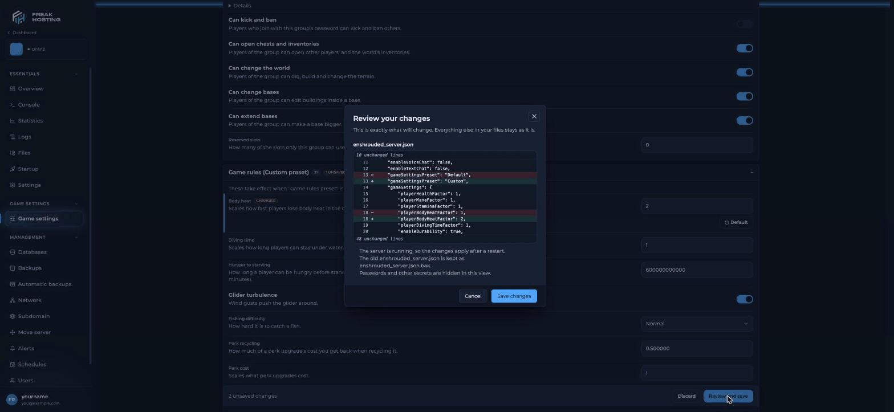894x412 pixels.
Task: Click the Game settings sliders icon
Action: point(13,219)
